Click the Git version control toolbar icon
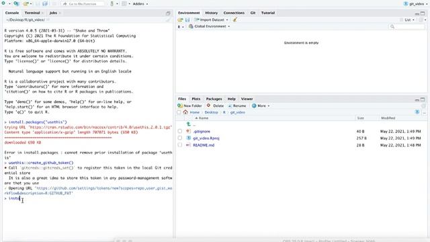 pyautogui.click(x=112, y=4)
